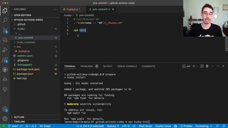This screenshot has height=128, width=228.
Task: Synchronize changes icon in status bar
Action: (21, 126)
